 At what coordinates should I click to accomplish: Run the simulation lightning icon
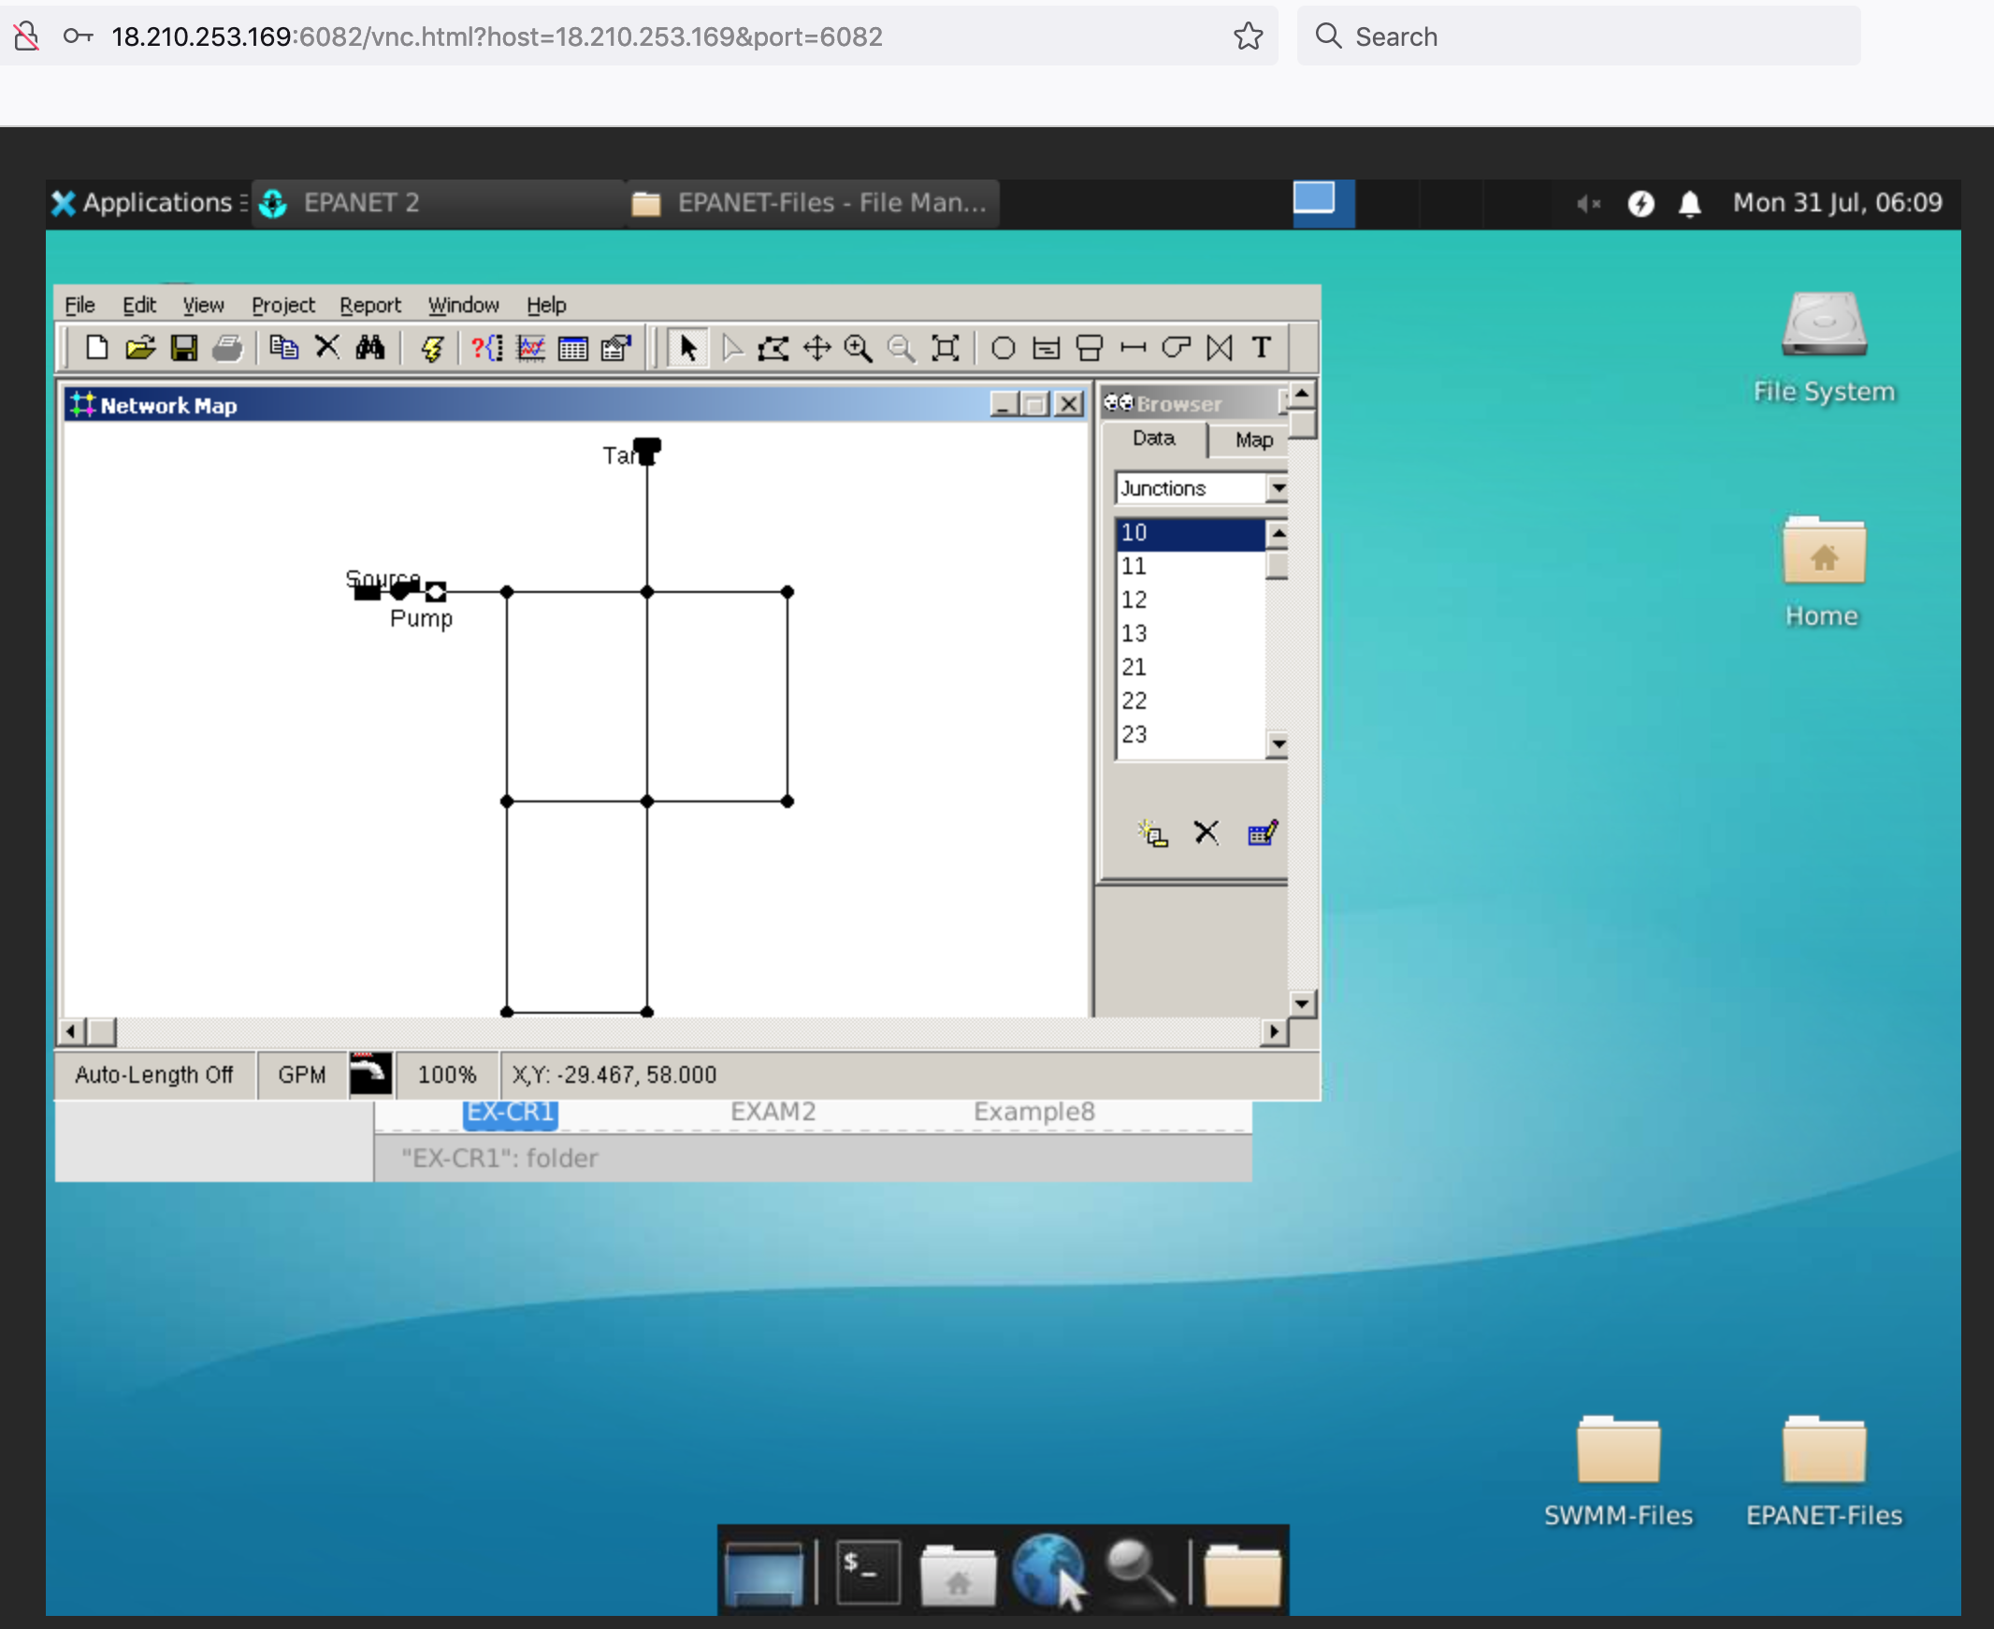pyautogui.click(x=432, y=348)
